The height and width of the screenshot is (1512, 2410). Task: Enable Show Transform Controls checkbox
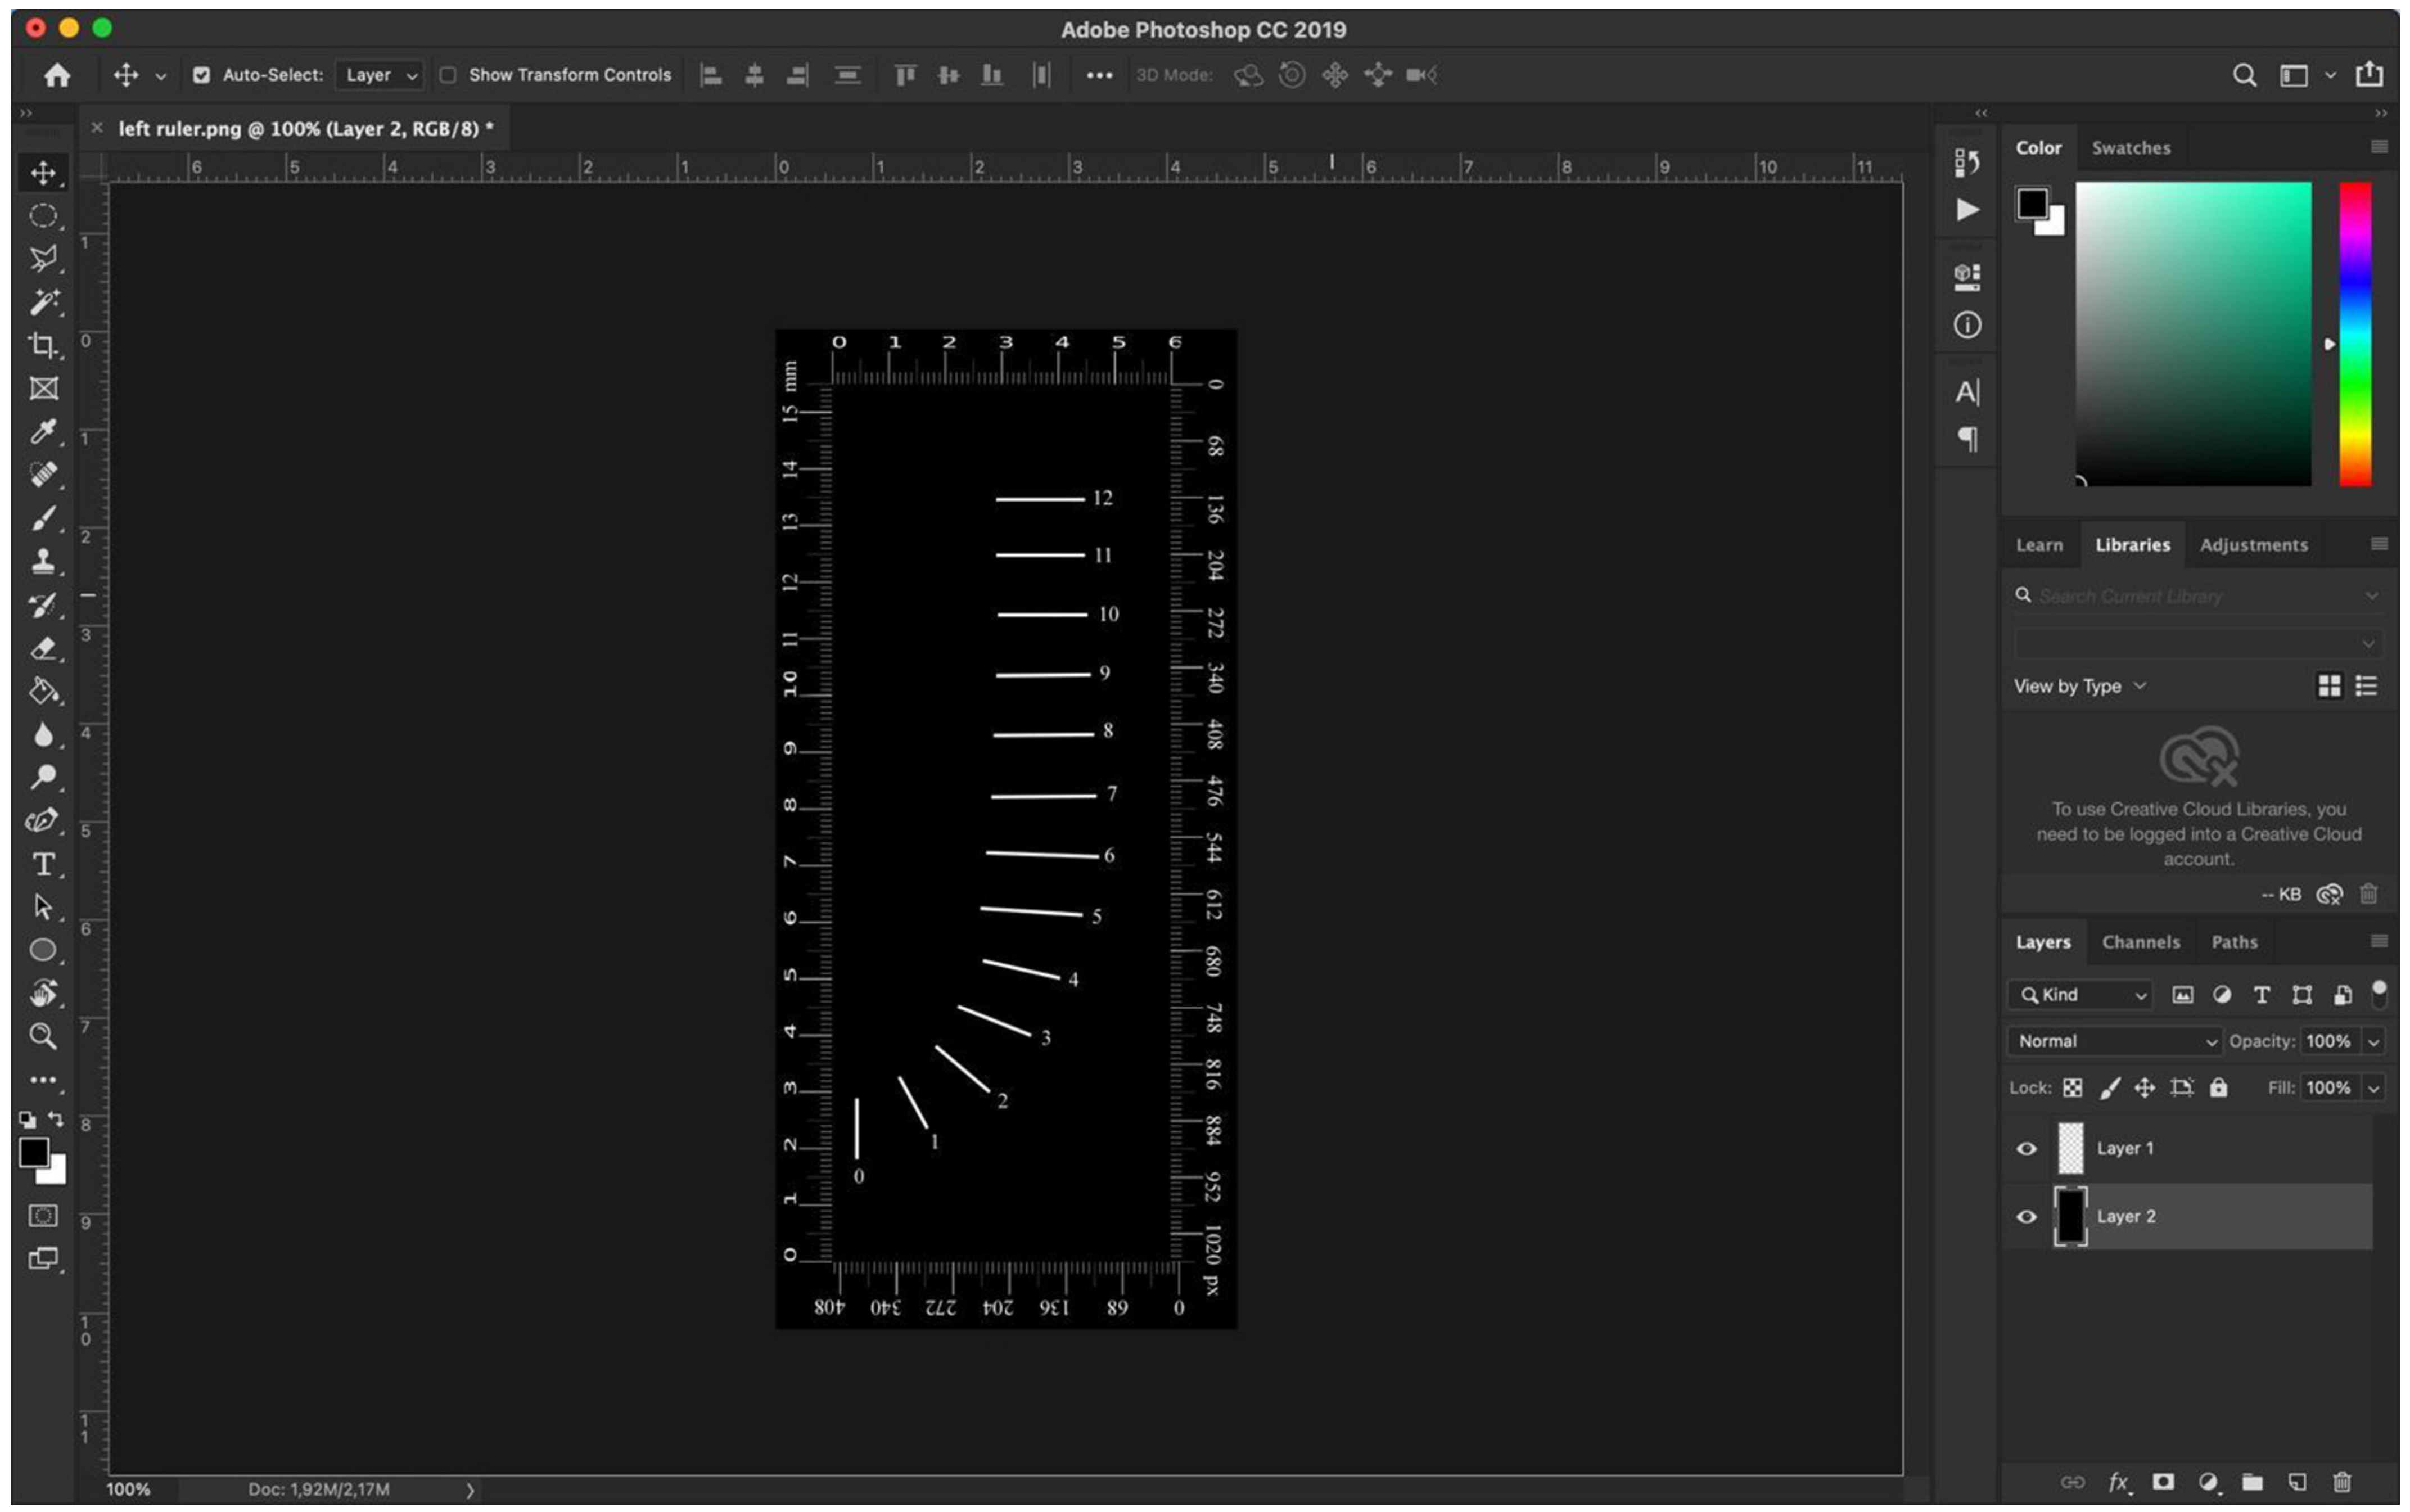(x=448, y=75)
